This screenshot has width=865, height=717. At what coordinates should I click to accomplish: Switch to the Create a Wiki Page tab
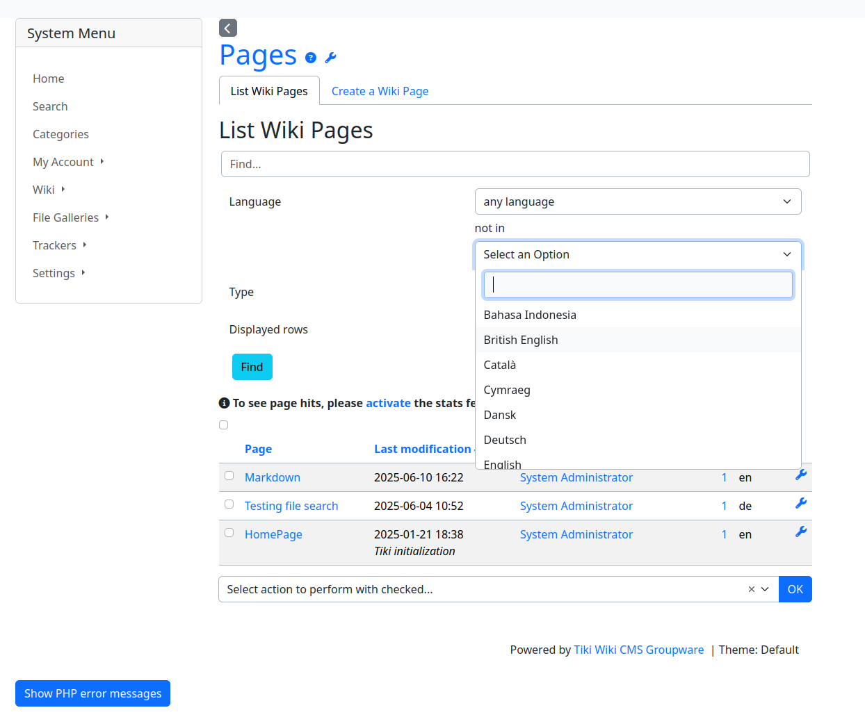(x=380, y=91)
